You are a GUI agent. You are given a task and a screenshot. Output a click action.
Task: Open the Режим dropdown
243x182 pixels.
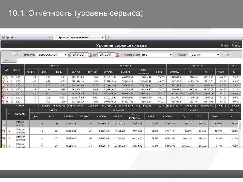point(205,55)
